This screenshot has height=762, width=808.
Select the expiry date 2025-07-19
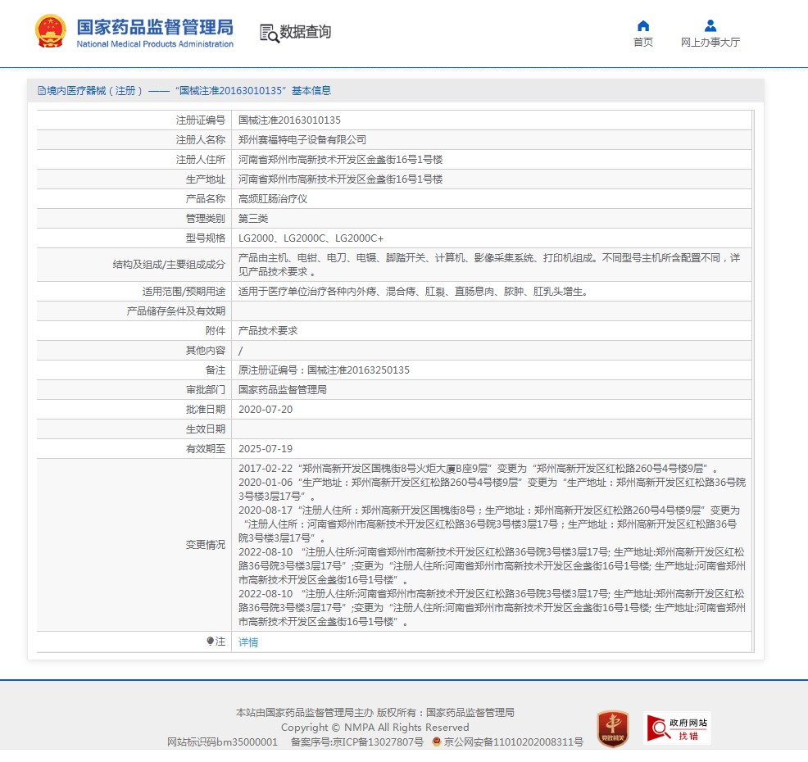pyautogui.click(x=266, y=449)
